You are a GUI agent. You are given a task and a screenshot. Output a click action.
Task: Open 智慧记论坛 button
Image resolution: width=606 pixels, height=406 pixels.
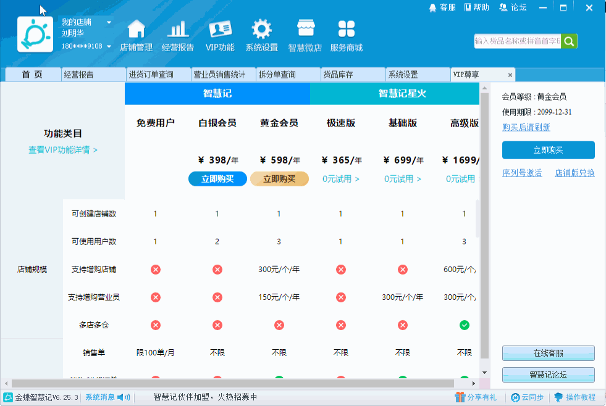click(x=548, y=375)
